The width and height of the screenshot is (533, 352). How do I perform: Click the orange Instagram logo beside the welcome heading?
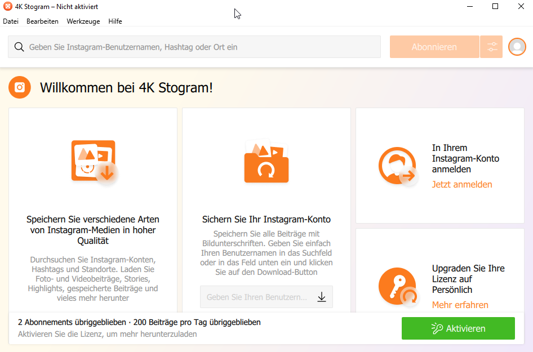coord(20,87)
